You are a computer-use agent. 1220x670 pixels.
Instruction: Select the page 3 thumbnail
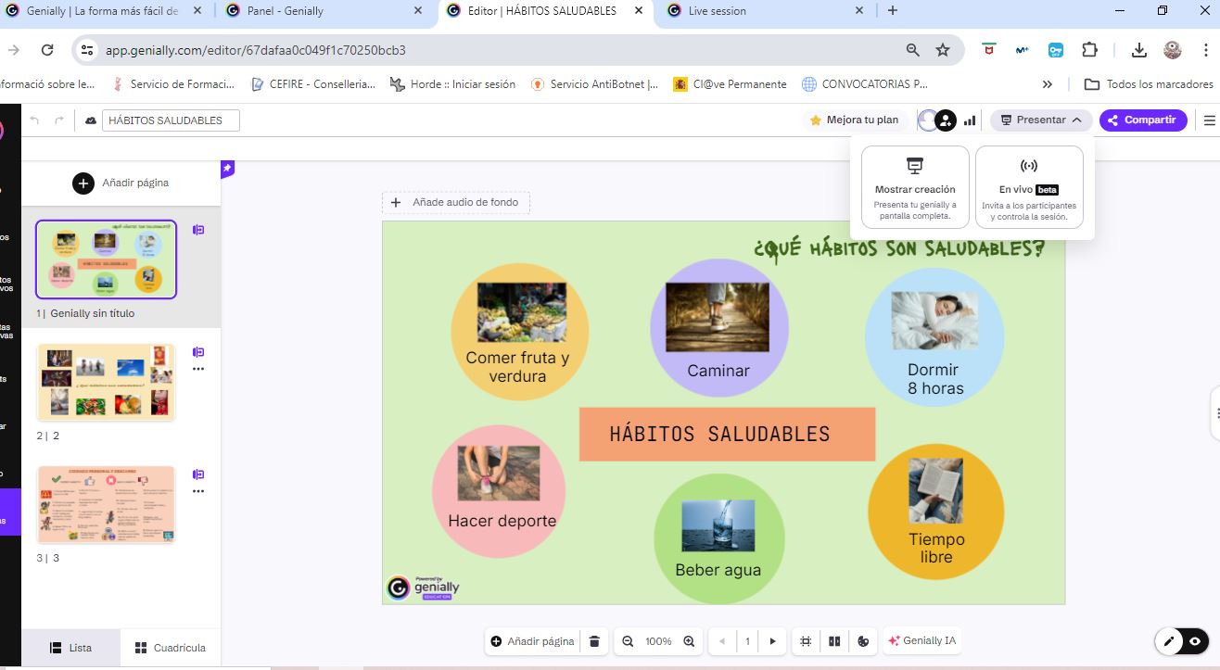click(x=106, y=504)
